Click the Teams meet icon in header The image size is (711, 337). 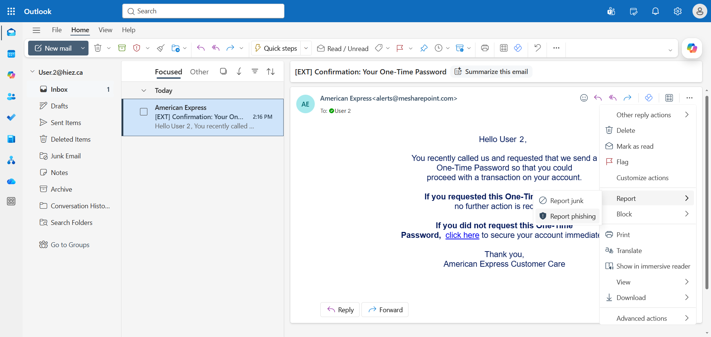[x=611, y=11]
